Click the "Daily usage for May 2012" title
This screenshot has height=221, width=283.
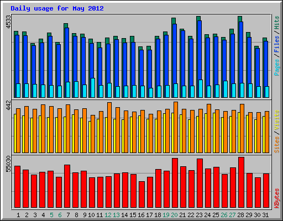tap(57, 8)
